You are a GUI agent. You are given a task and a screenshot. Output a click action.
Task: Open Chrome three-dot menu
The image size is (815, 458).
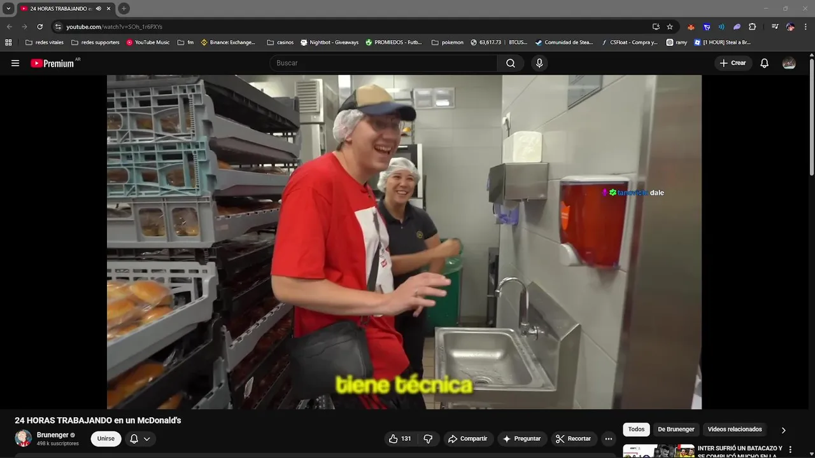[805, 27]
